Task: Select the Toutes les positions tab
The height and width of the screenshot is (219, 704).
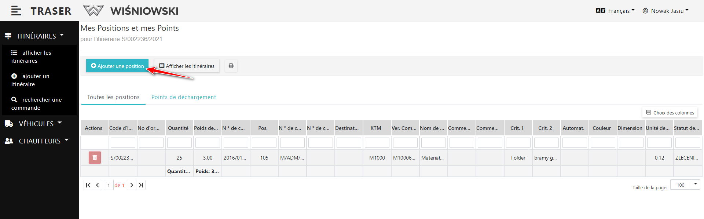Action: pos(113,97)
